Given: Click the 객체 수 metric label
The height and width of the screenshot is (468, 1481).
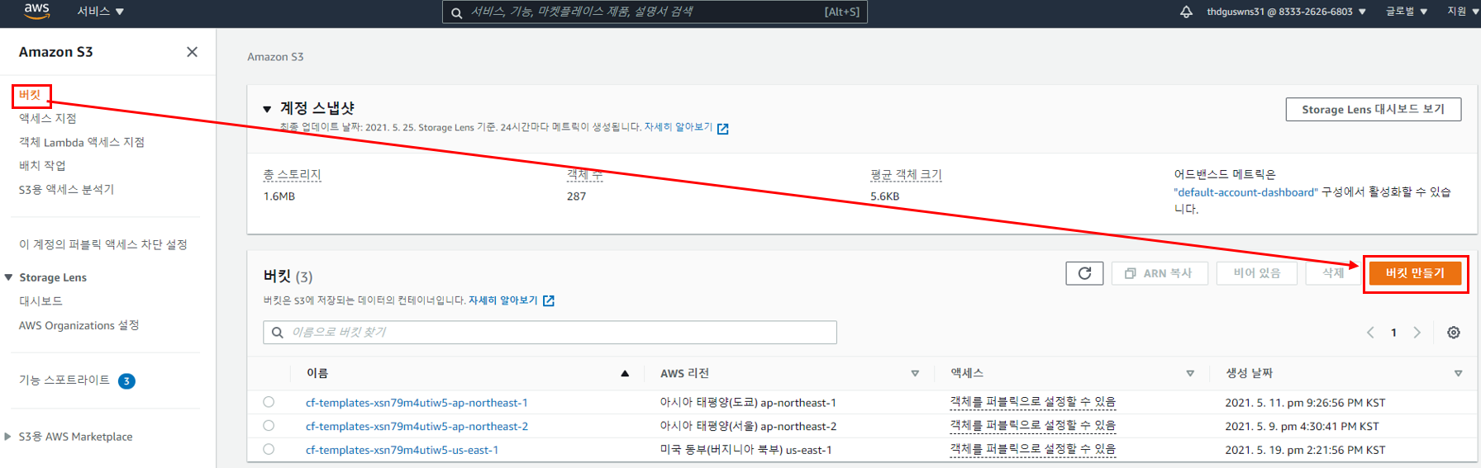Looking at the screenshot, I should (584, 175).
